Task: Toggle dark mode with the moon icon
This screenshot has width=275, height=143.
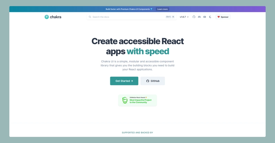Action: [210, 17]
